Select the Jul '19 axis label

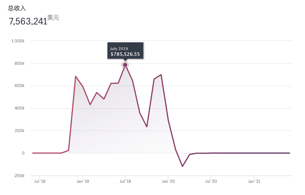(125, 181)
